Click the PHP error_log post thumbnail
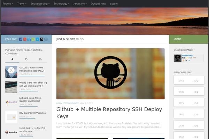This screenshot has width=209, height=139. tap(11, 87)
